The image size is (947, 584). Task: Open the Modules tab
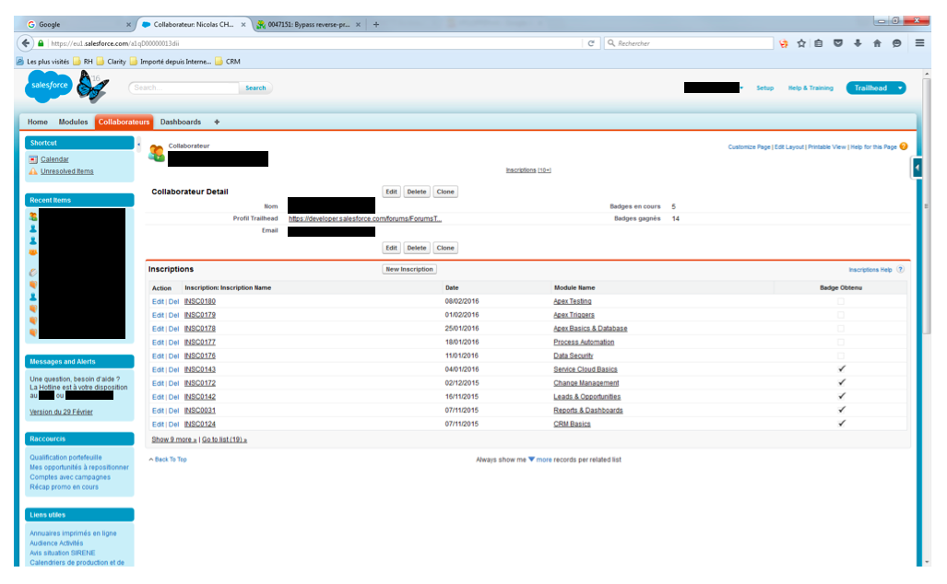[73, 122]
